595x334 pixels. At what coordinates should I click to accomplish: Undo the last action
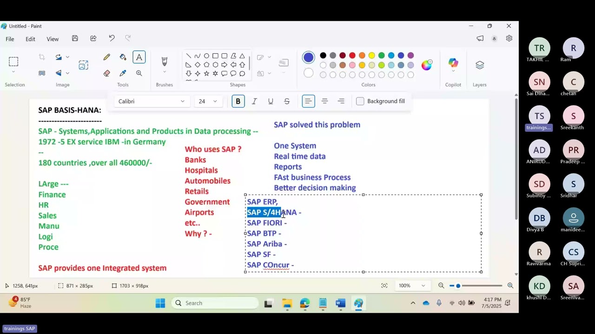pos(112,39)
